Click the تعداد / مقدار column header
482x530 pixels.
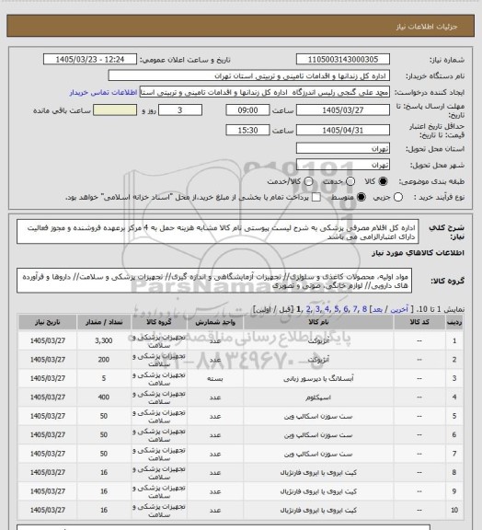[x=104, y=322]
